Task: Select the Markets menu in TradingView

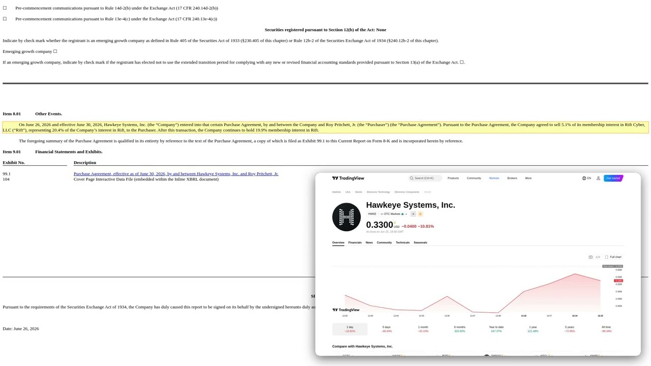Action: click(x=494, y=178)
